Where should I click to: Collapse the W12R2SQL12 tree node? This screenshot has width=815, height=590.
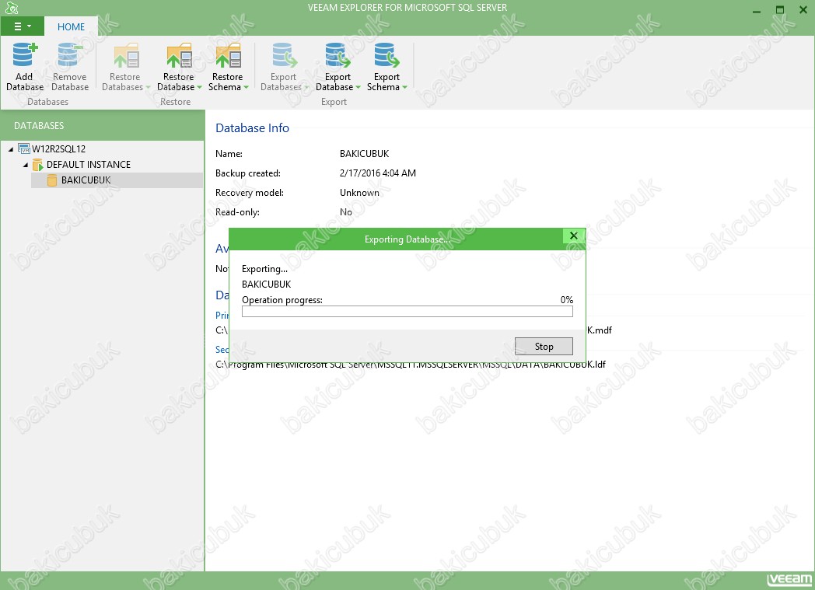click(11, 149)
